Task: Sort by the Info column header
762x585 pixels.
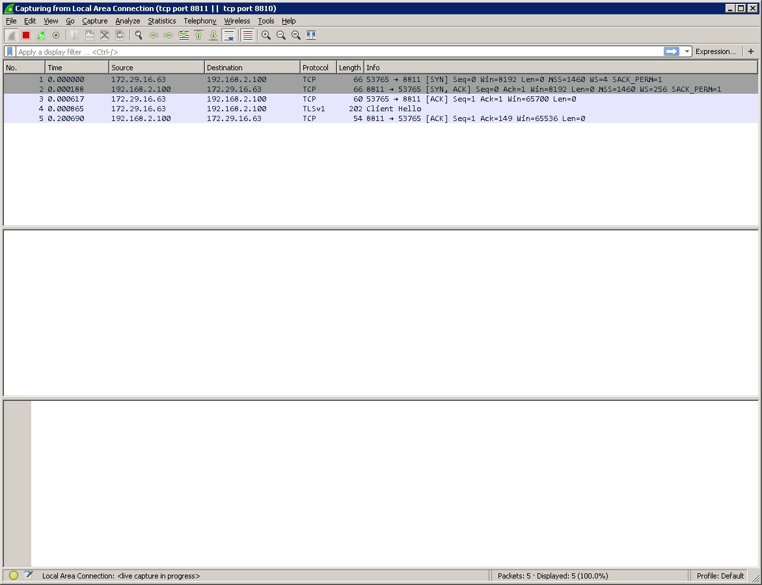Action: click(561, 68)
